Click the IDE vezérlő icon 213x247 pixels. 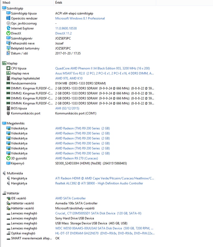point(8,198)
